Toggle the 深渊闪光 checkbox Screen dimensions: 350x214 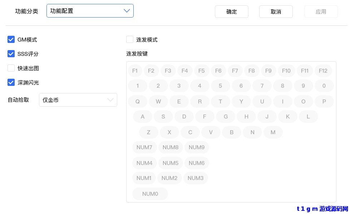[11, 82]
